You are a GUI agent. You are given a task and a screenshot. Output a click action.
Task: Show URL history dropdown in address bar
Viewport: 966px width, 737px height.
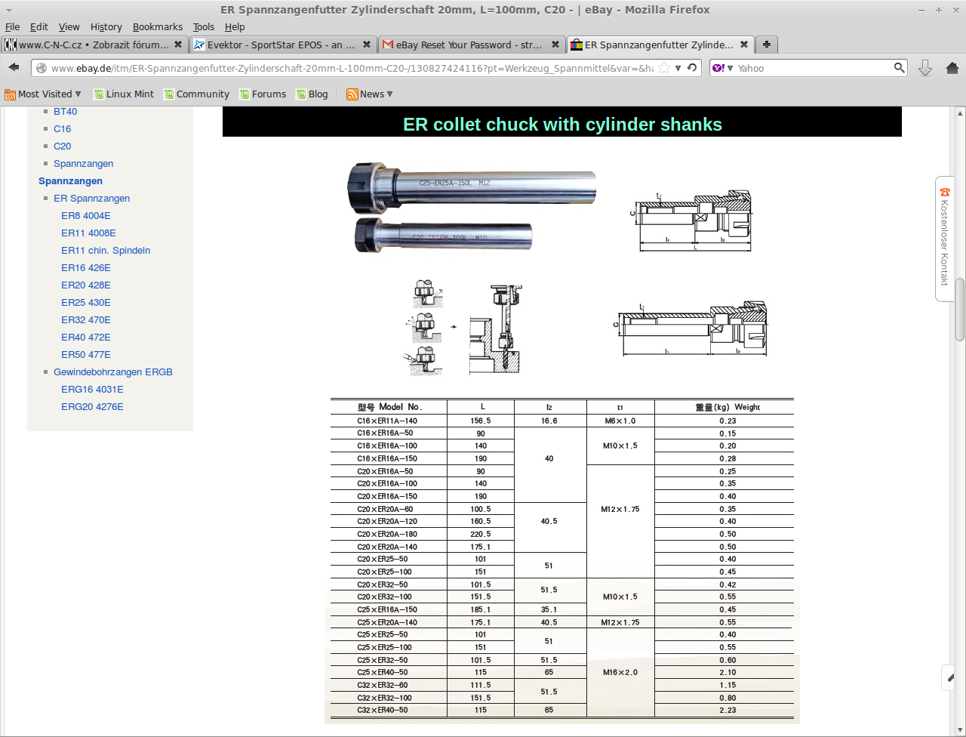tap(678, 68)
